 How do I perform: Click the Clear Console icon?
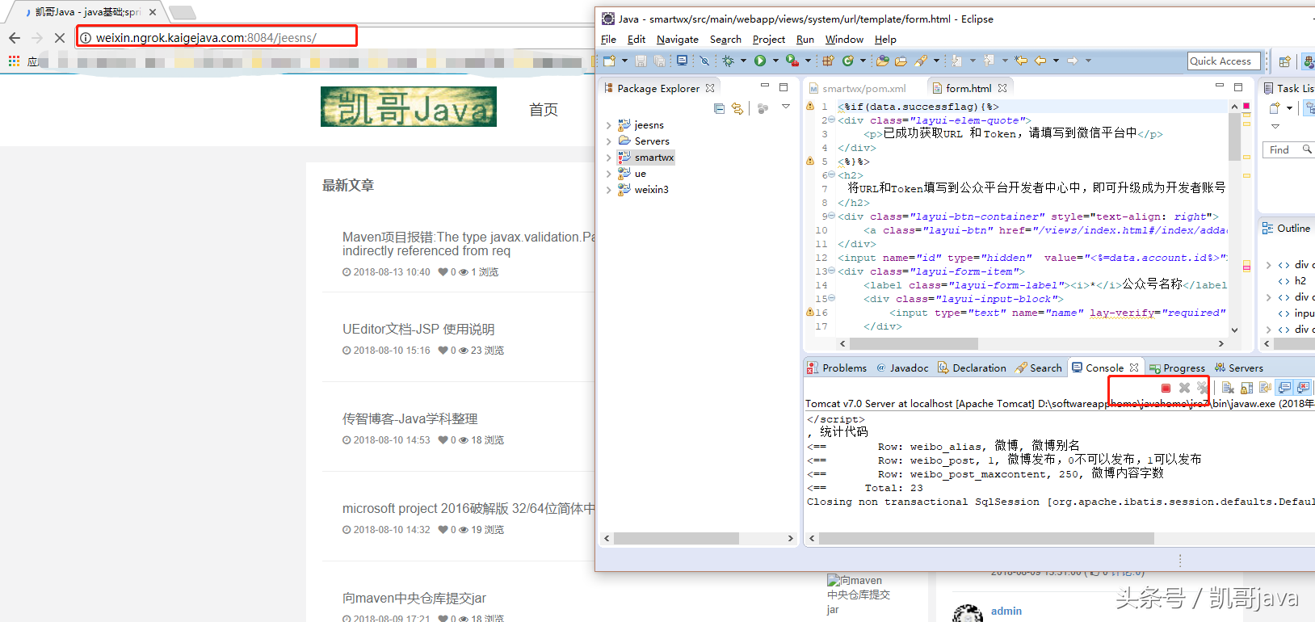point(1228,389)
